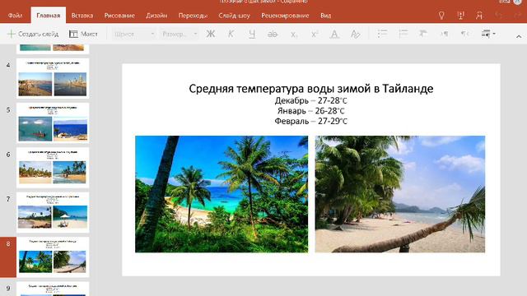
Task: Open the Вставка ribbon tab
Action: (x=82, y=16)
